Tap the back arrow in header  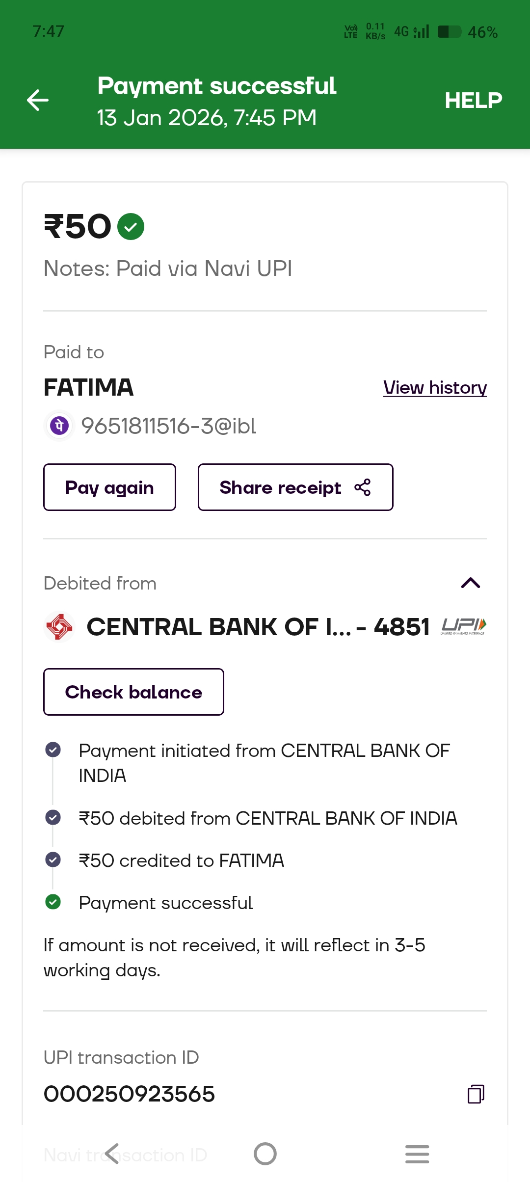click(x=38, y=101)
